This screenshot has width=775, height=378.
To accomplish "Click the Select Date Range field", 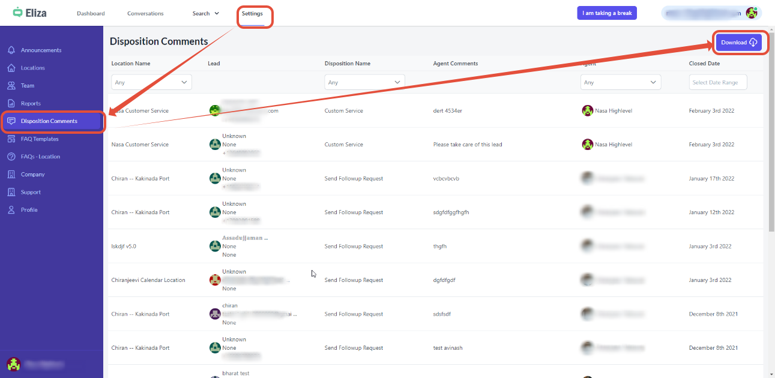I will pos(717,82).
